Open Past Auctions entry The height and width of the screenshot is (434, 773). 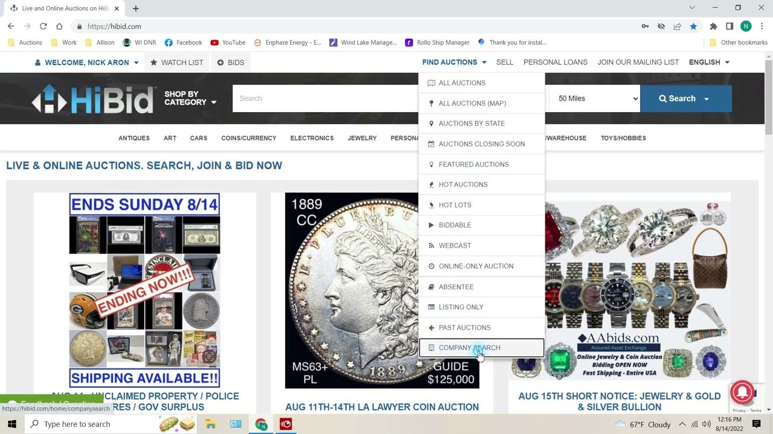481,327
